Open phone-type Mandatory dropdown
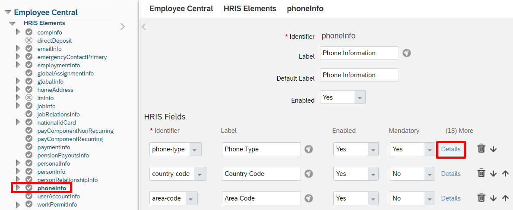Image resolution: width=513 pixels, height=210 pixels. [x=429, y=149]
